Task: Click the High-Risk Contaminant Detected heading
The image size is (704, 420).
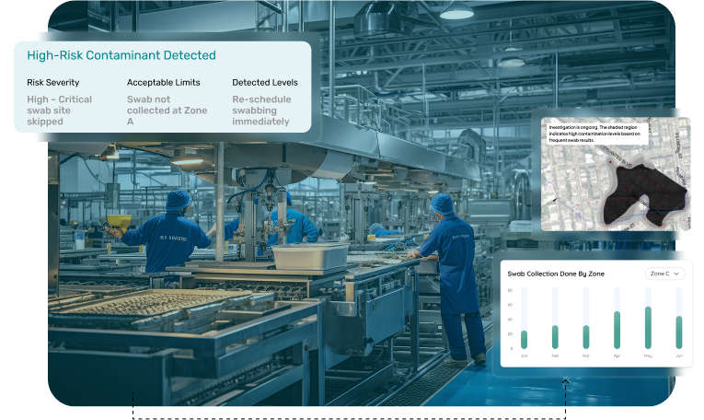Action: coord(121,55)
